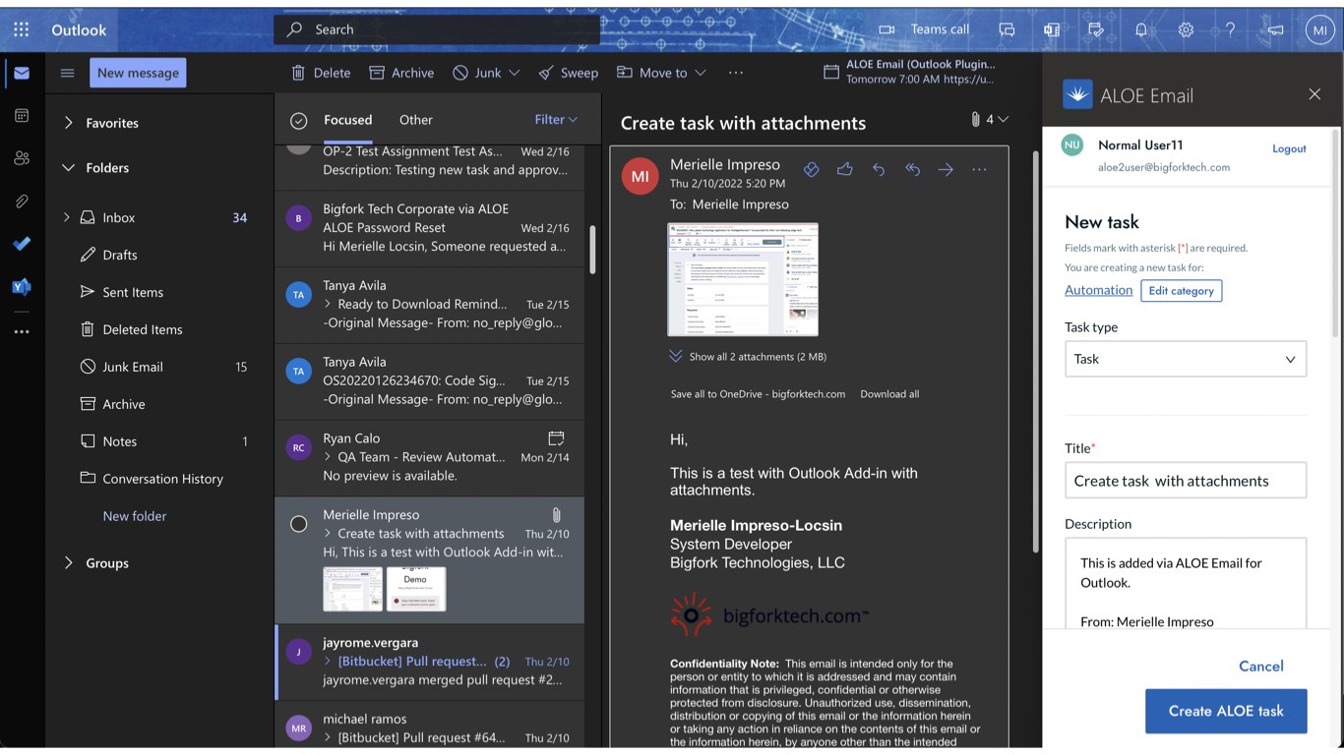Like the message with the thumbs up

click(844, 169)
